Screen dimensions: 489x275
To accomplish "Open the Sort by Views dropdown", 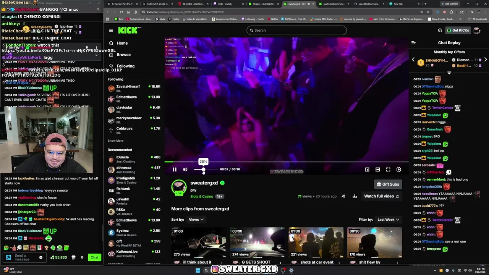I will tap(196, 220).
